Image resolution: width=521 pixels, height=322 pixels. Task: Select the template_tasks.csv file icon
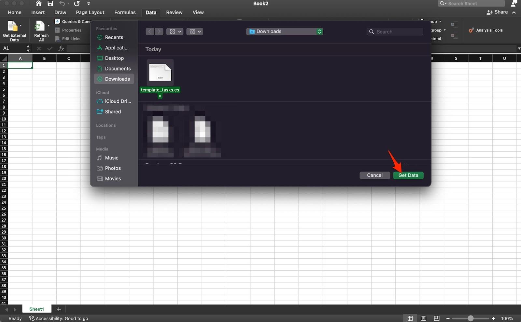coord(160,72)
